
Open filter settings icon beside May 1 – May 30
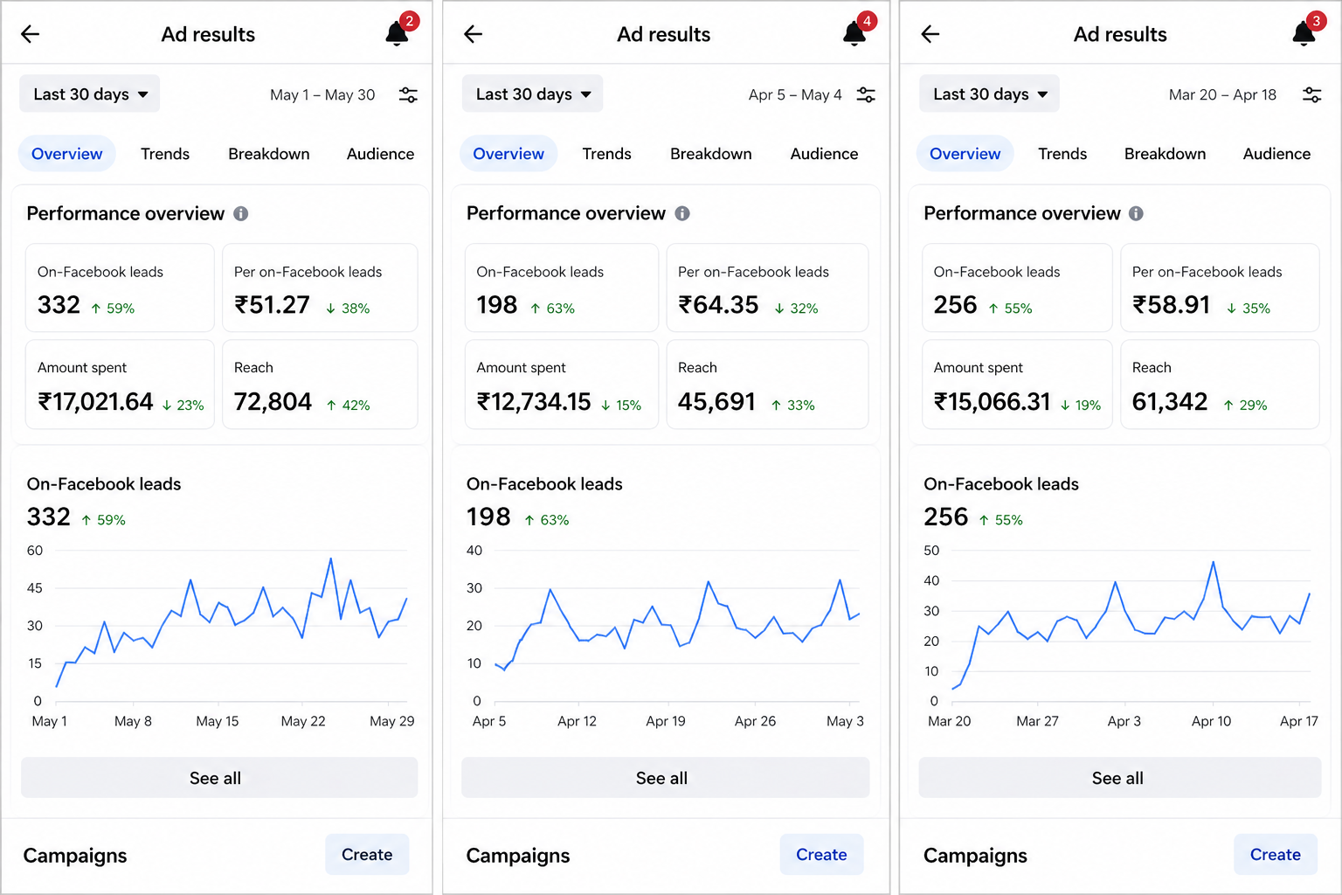coord(408,94)
